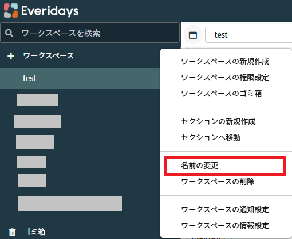The image size is (292, 239).
Task: Open ワークスペースの情報設定 menu item
Action: 225,225
